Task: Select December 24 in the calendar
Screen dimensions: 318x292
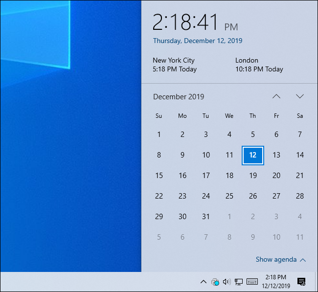Action: click(205, 196)
